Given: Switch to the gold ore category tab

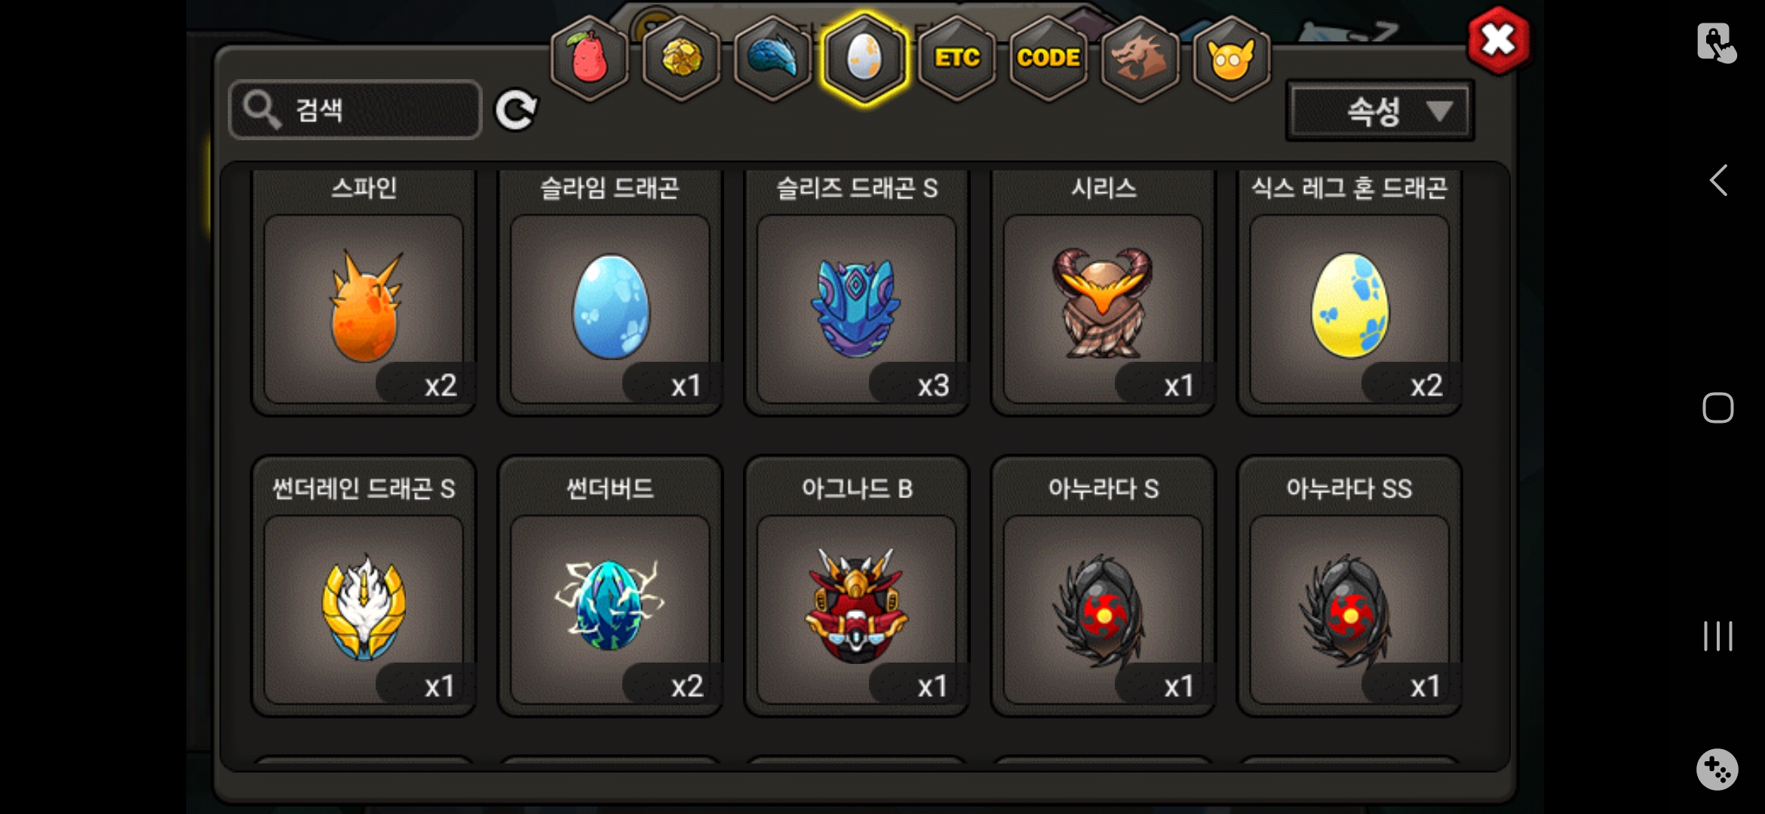Looking at the screenshot, I should coord(681,58).
